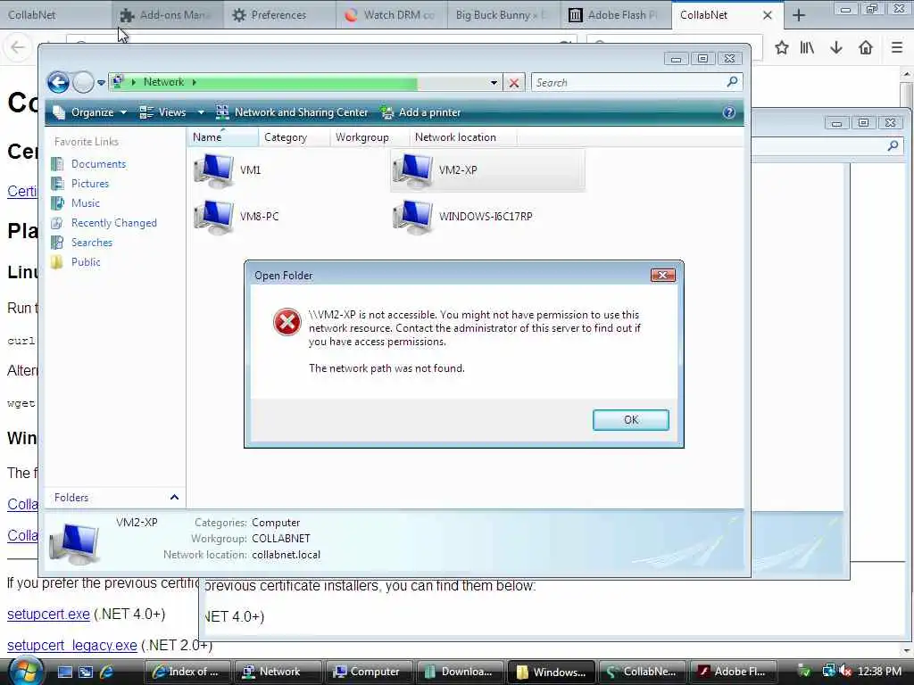Screen dimensions: 914x685
Task: Switch to Windows... taskbar button
Action: (x=552, y=672)
